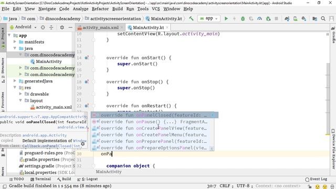Toggle the Favorites tool window
Screen dimensions: 336x189
point(3,101)
